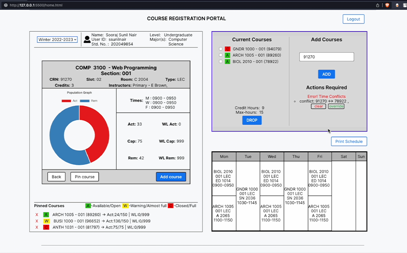The width and height of the screenshot is (407, 253).
Task: Log out using the Logout button
Action: [x=353, y=19]
